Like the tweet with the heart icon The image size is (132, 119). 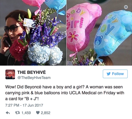38,113
